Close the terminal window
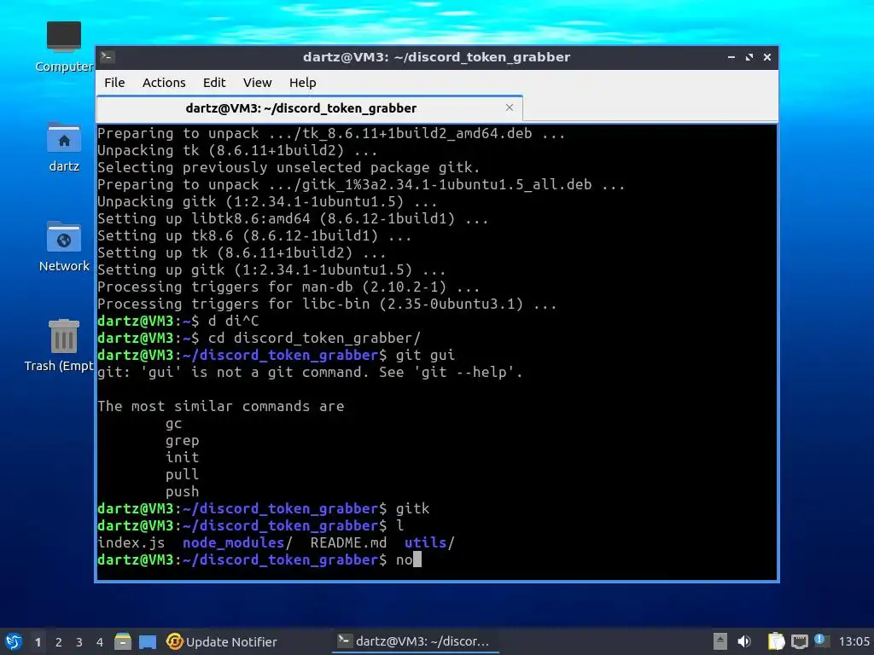The width and height of the screenshot is (874, 655). pos(767,57)
